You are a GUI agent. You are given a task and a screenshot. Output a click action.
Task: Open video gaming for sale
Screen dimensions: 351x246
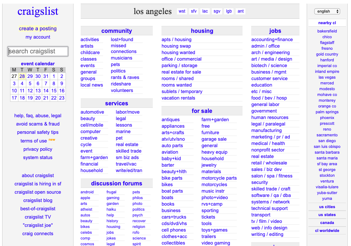216,243
